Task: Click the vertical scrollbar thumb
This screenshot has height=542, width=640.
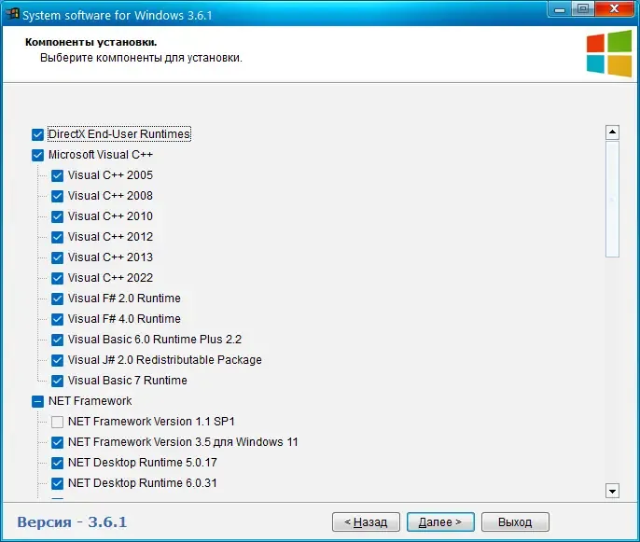Action: [x=612, y=200]
